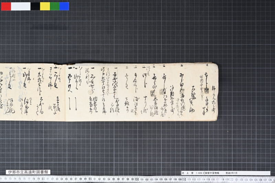Image resolution: width=275 pixels, height=183 pixels.
Task: Click the 90 mark on the ruler
Action: [x=90, y=179]
